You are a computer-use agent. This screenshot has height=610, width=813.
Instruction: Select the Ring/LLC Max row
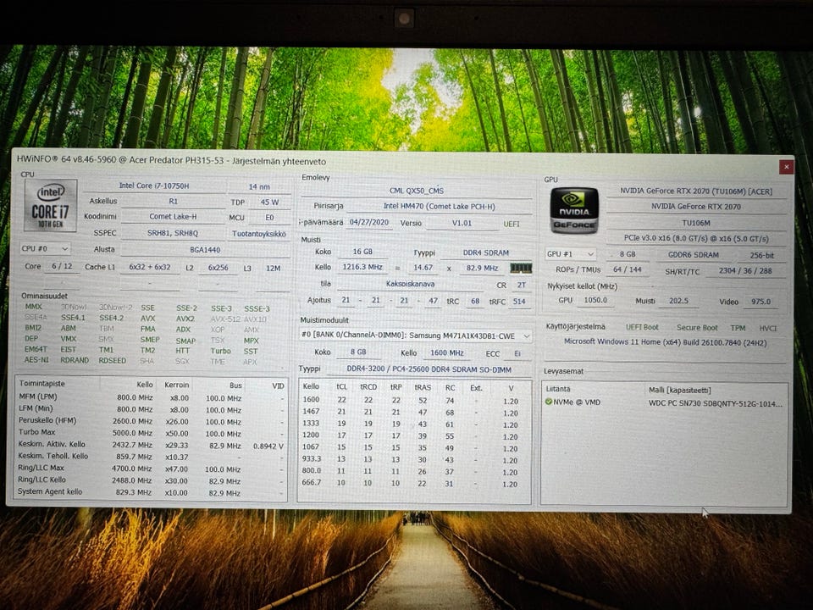click(x=151, y=469)
